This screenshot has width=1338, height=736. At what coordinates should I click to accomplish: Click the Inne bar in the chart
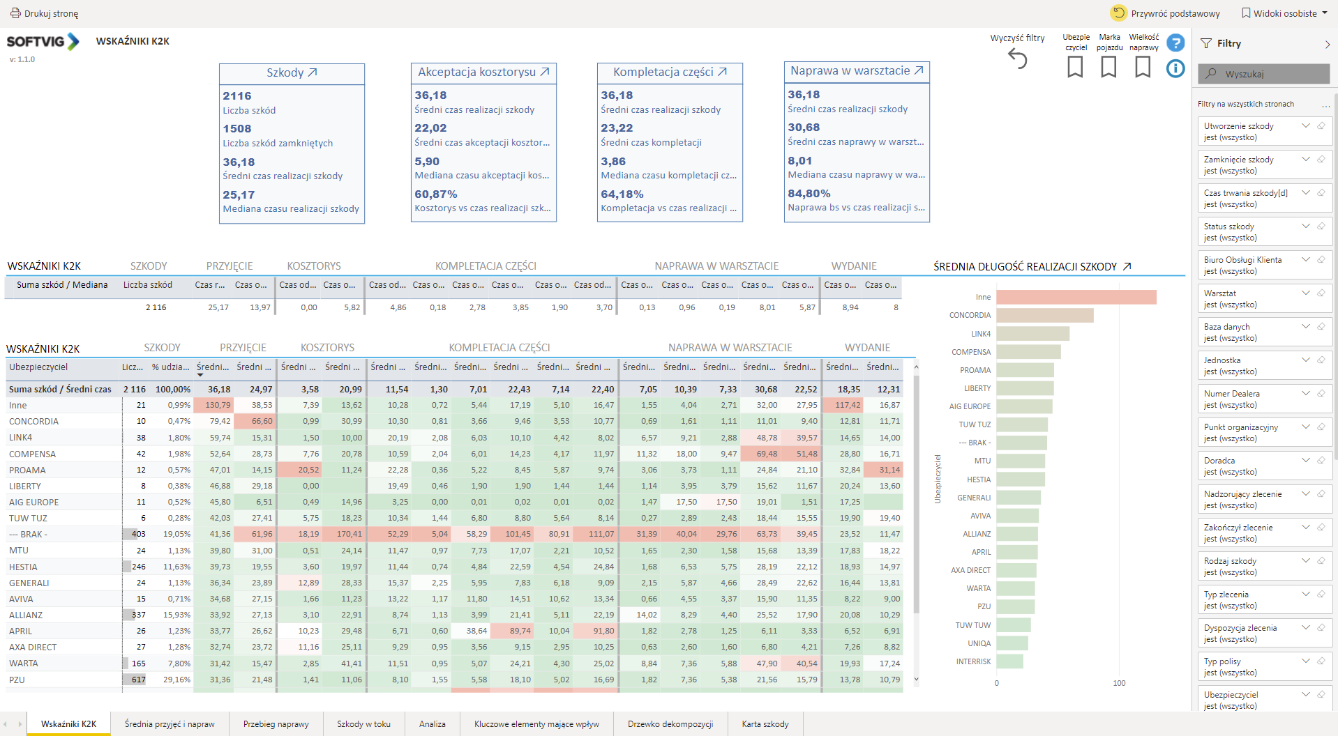[1076, 297]
